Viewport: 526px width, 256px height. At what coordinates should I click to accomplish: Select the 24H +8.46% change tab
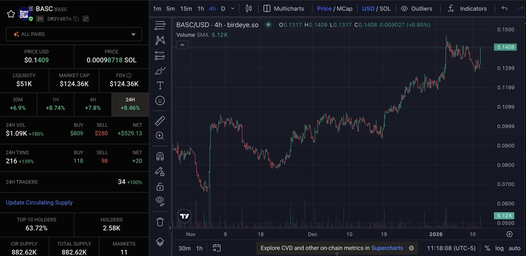[130, 105]
